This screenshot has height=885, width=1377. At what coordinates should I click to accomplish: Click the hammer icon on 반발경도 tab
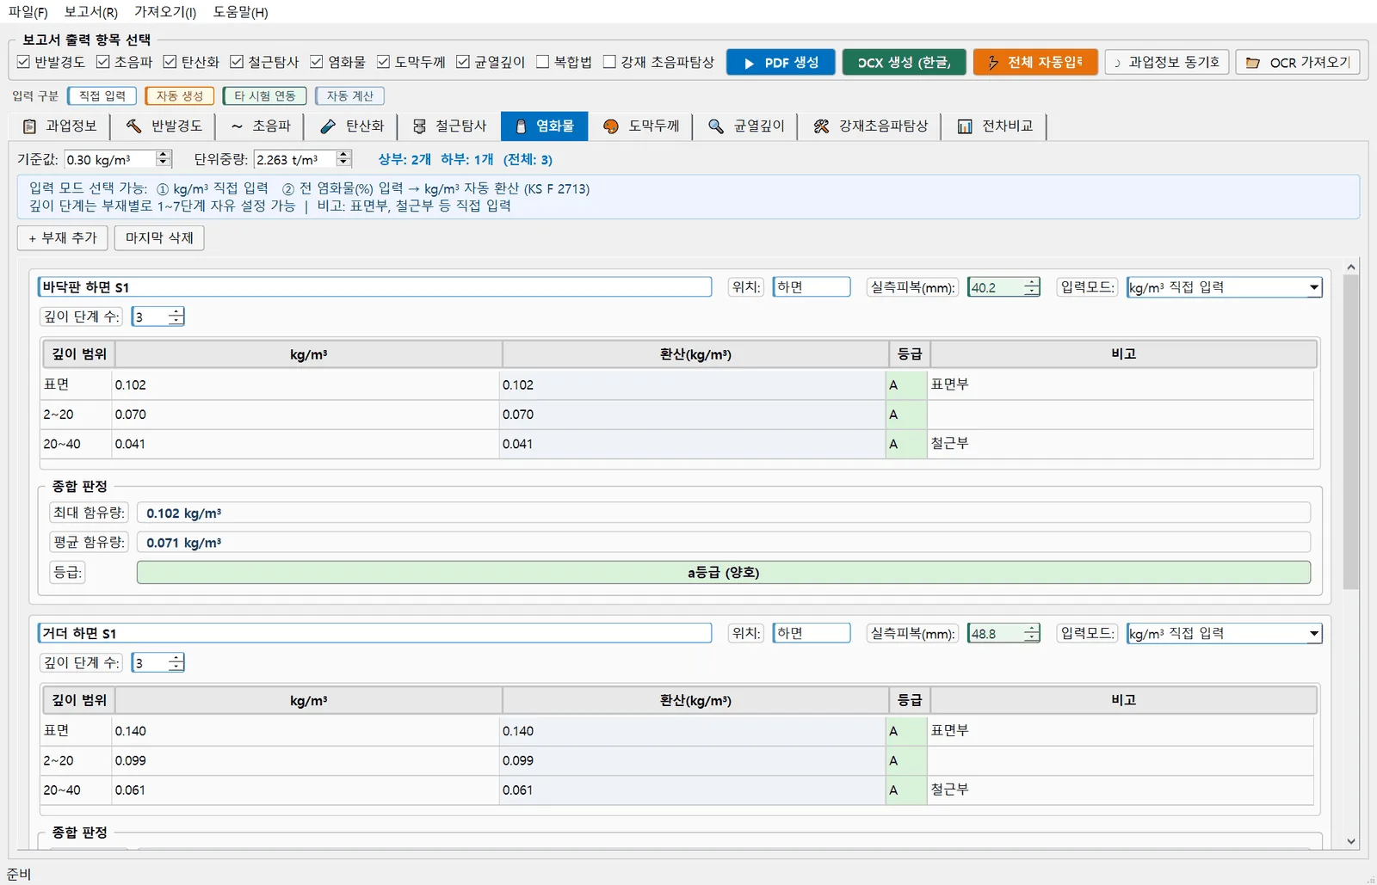pyautogui.click(x=133, y=126)
